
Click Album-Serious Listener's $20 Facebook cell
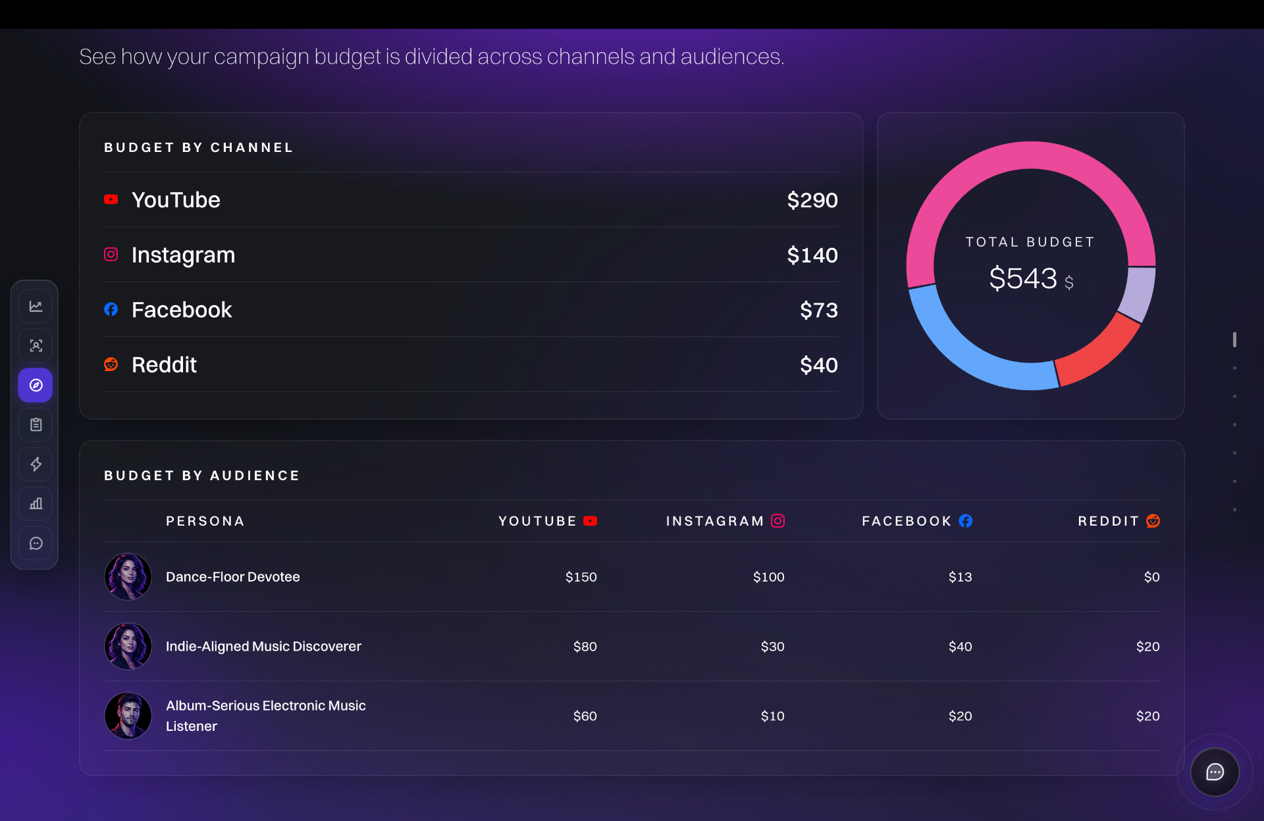[961, 716]
